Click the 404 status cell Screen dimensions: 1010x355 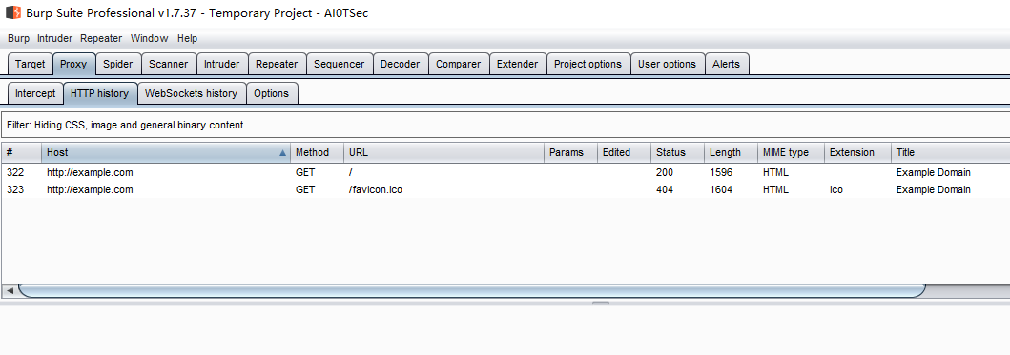click(x=664, y=189)
